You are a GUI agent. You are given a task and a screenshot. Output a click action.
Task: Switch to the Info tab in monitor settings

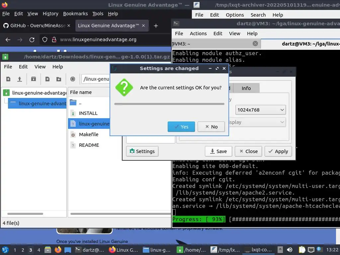tap(246, 88)
